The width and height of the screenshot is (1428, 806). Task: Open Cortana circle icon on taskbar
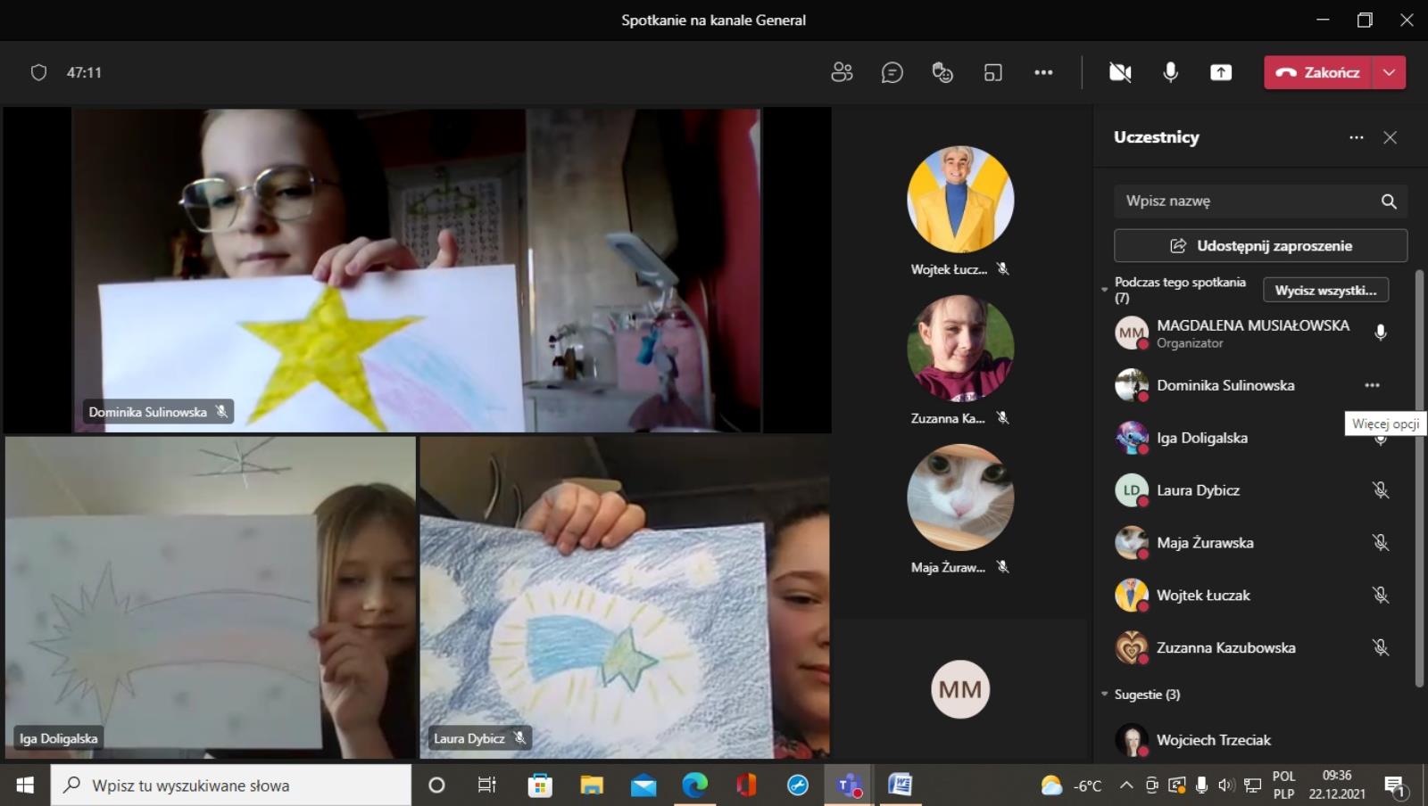point(436,785)
